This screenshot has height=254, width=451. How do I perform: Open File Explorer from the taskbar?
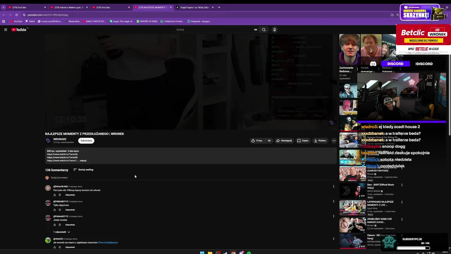tap(210, 253)
